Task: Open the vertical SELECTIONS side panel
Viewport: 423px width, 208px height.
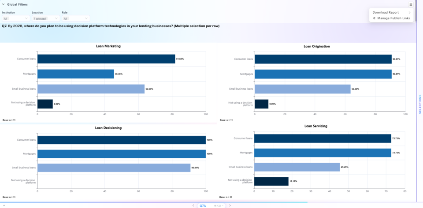Action: click(420, 104)
